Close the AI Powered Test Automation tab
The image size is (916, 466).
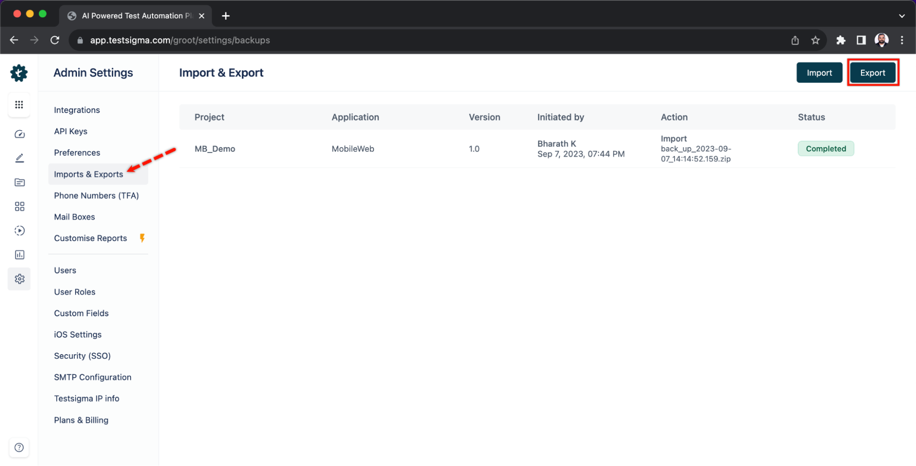click(x=202, y=16)
